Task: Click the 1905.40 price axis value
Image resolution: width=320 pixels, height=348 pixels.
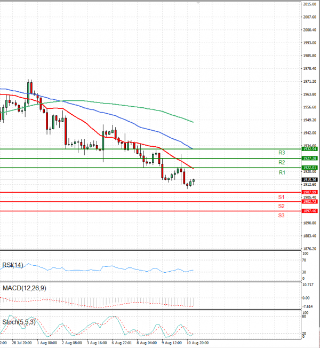Action: point(309,197)
